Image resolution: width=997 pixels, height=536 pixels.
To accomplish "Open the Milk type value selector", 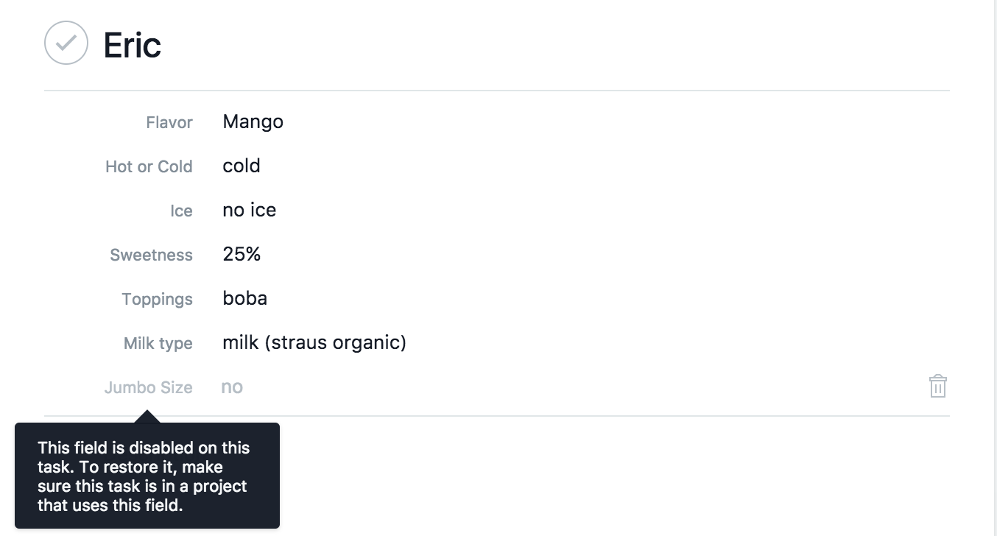I will [314, 342].
